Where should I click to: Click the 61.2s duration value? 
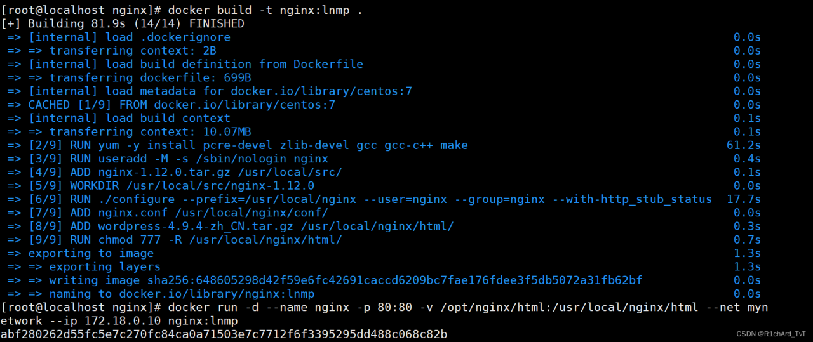(x=743, y=145)
